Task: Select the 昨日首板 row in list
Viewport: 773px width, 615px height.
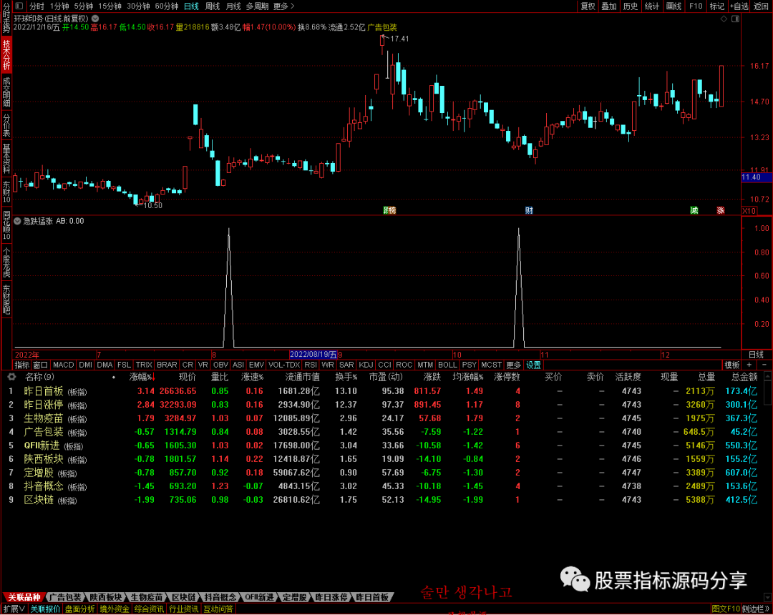Action: pyautogui.click(x=384, y=391)
